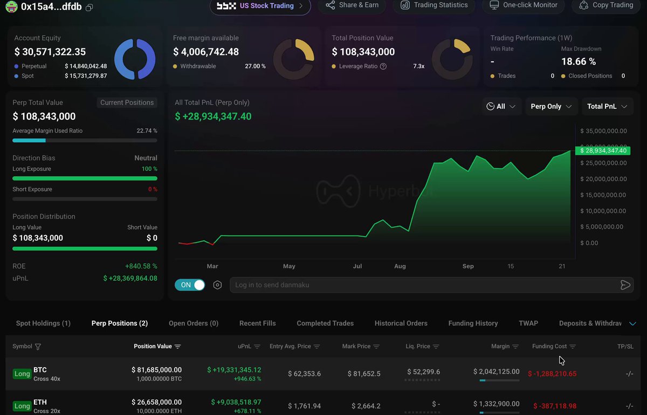Click the BTC symbol in positions

(40, 370)
